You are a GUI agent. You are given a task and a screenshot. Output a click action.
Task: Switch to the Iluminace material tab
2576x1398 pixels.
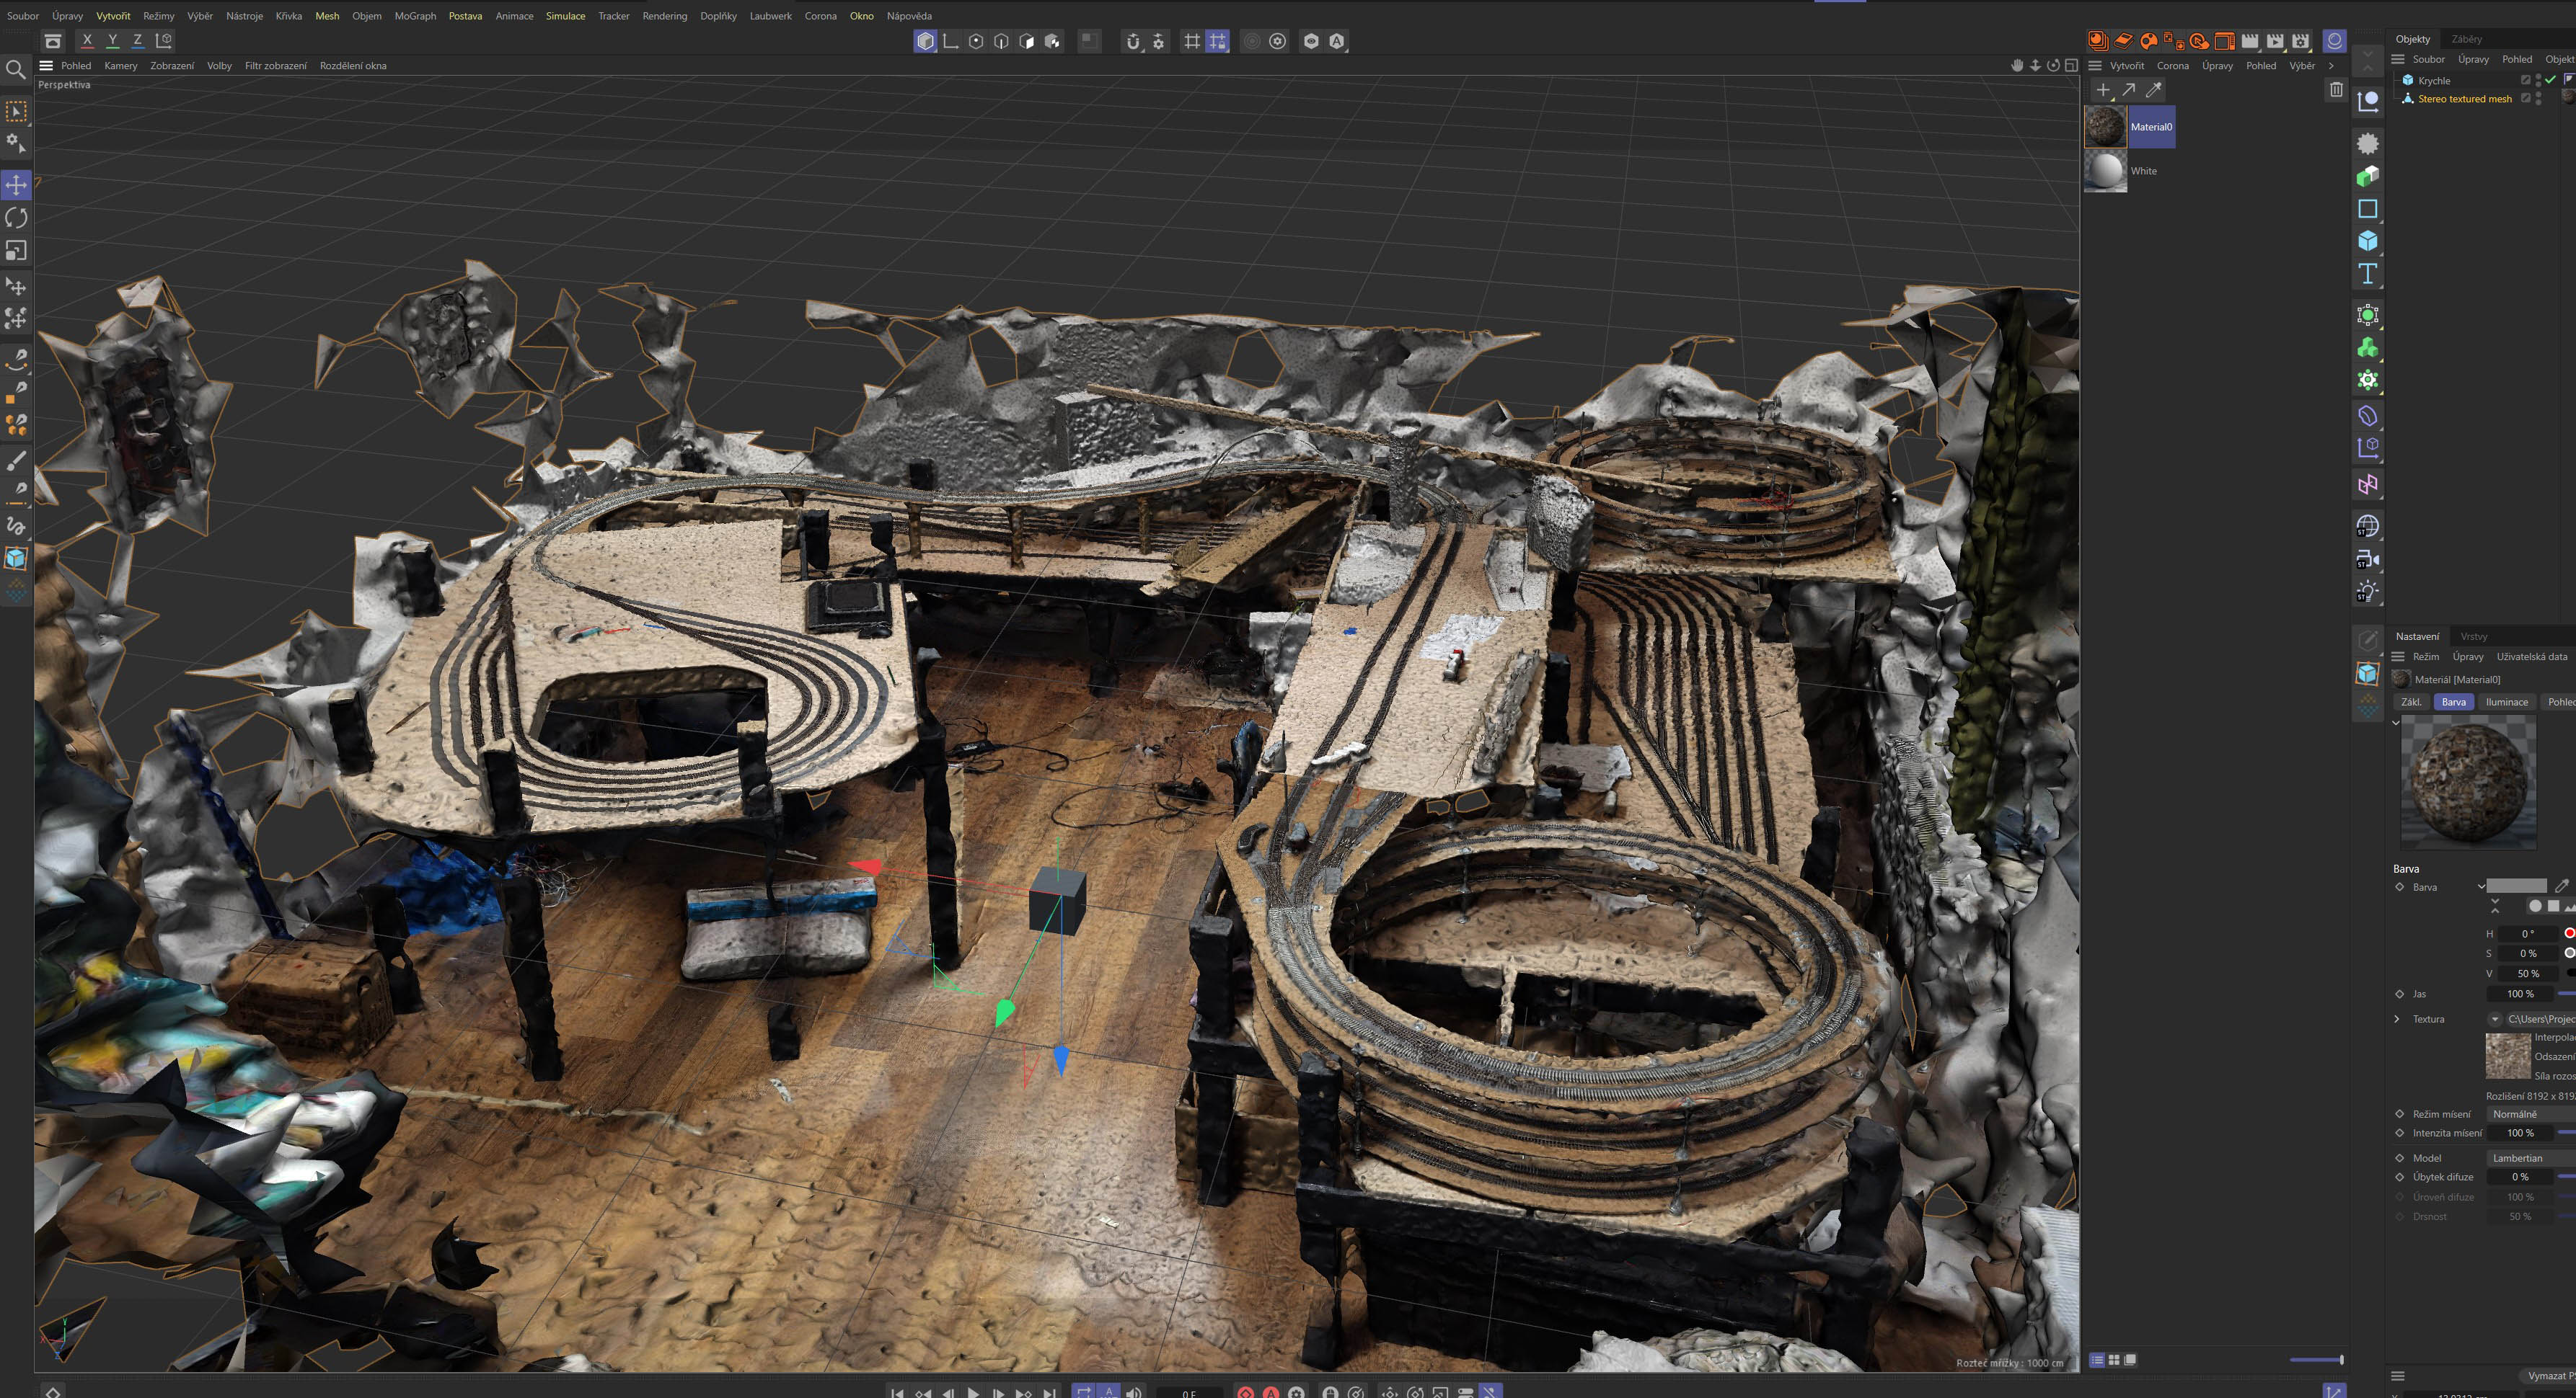2506,701
